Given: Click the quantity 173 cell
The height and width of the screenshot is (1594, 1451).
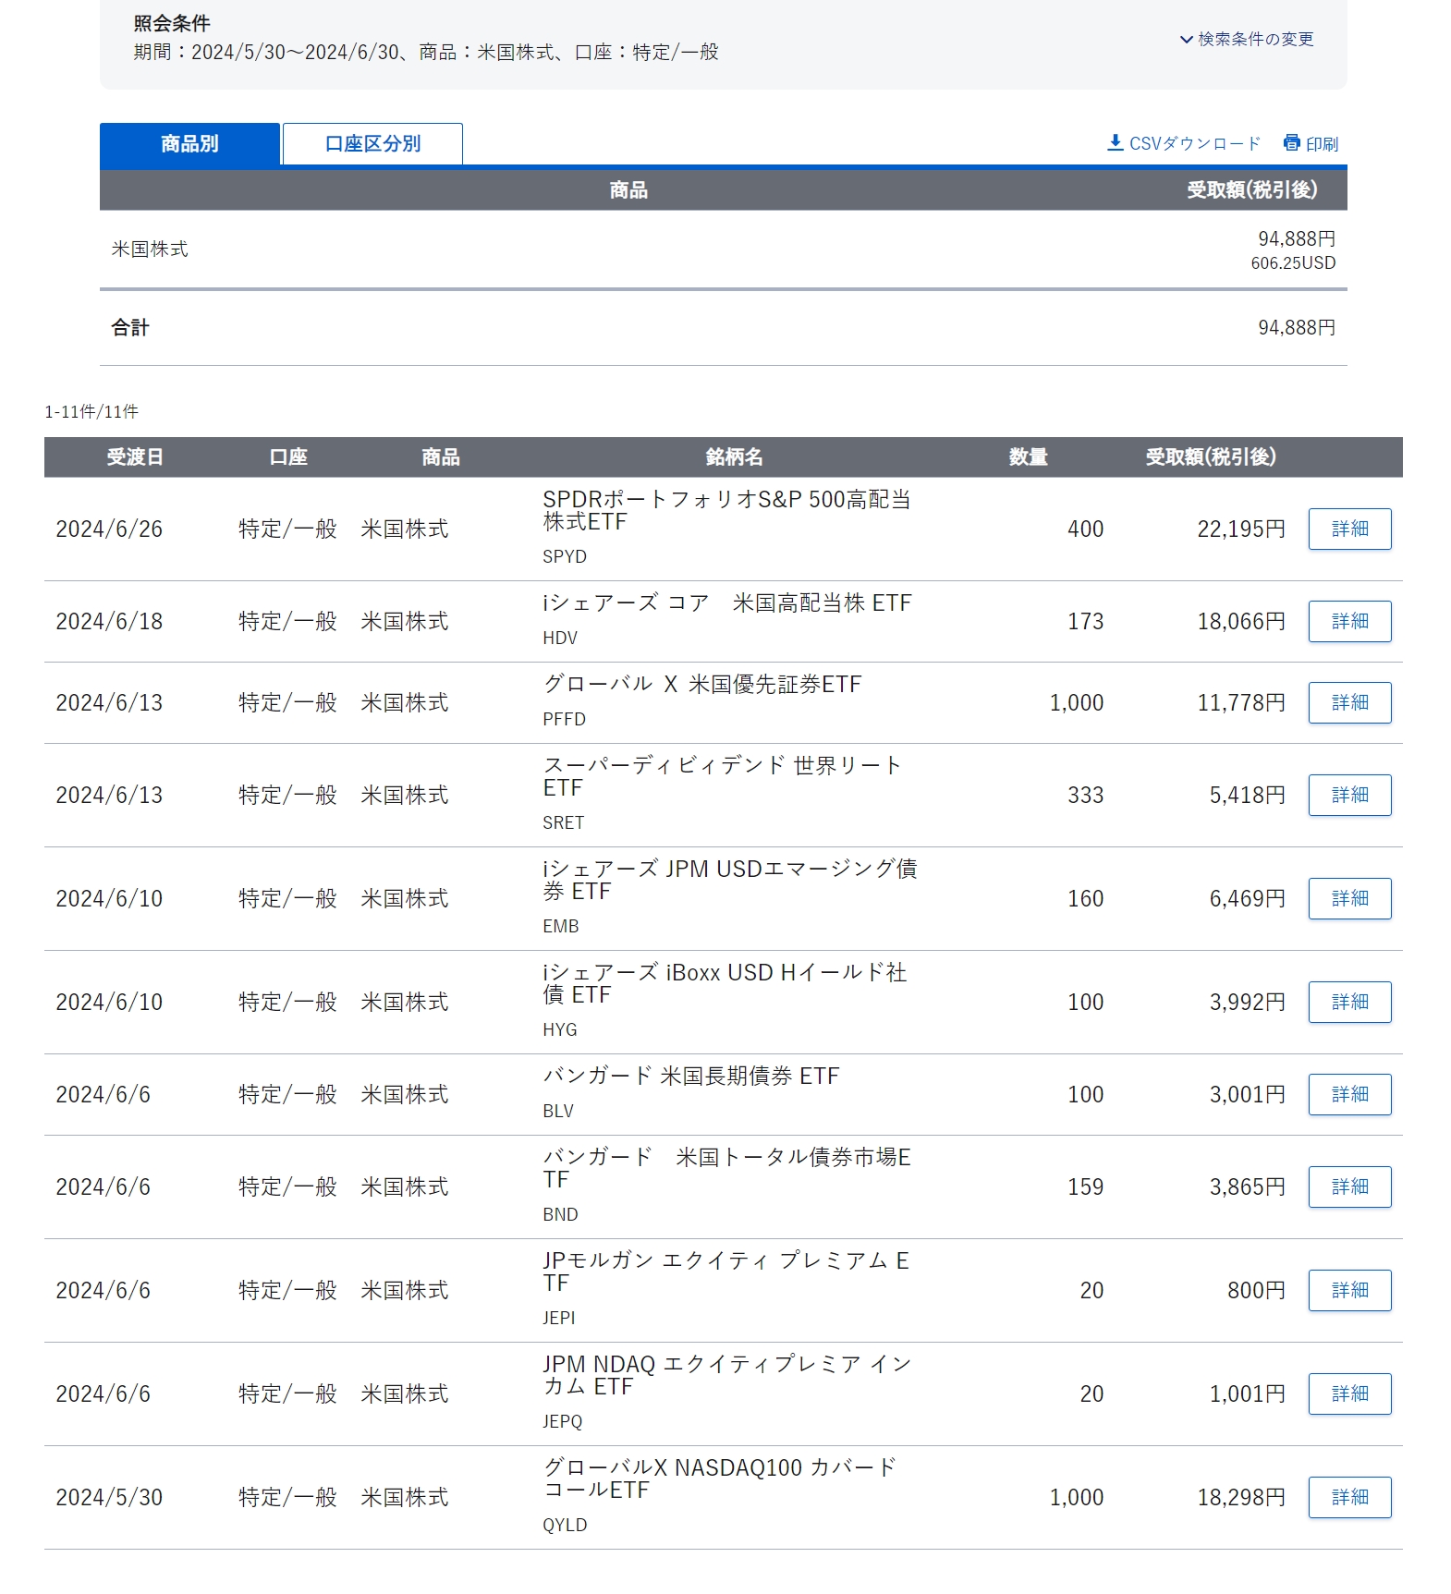Looking at the screenshot, I should point(1085,621).
